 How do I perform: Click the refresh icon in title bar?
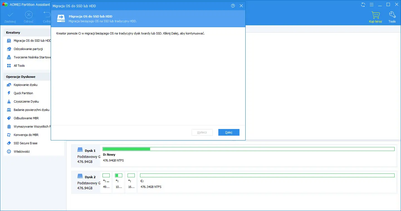363,5
